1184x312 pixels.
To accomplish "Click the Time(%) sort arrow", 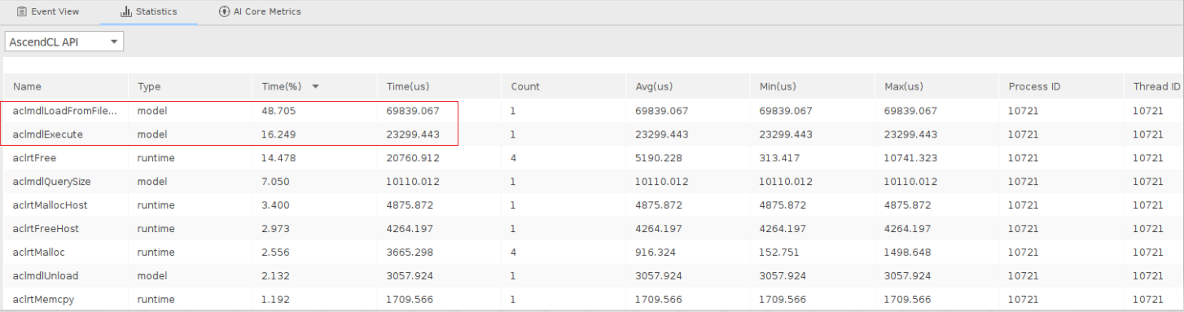I will click(315, 86).
